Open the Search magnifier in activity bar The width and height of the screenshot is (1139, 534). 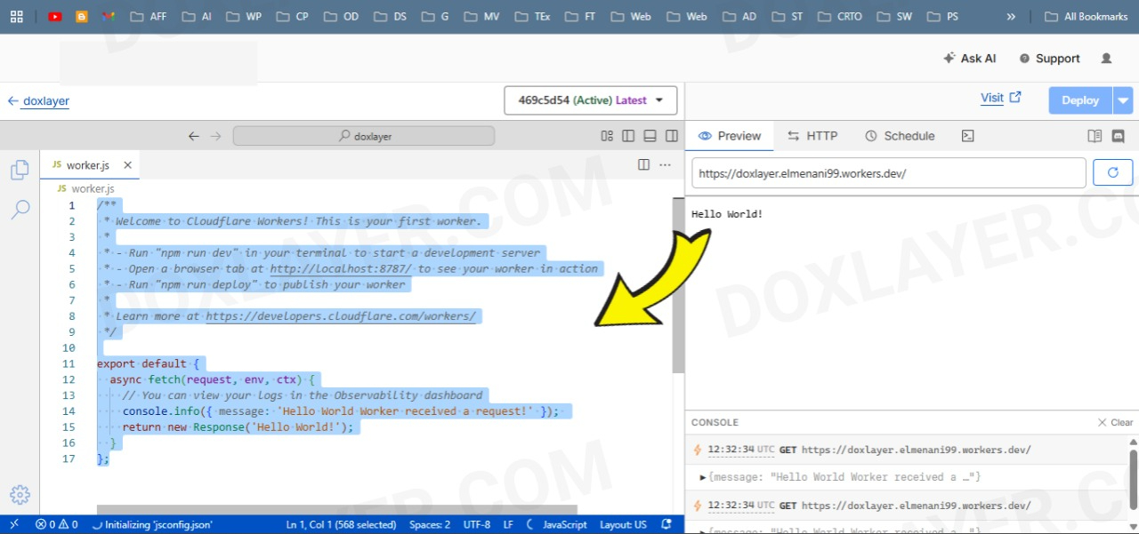click(x=20, y=210)
